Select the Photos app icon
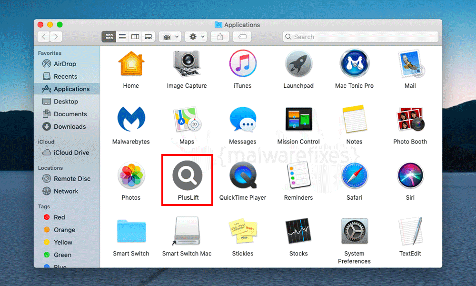Viewport: 476px width, 286px height. pyautogui.click(x=131, y=175)
